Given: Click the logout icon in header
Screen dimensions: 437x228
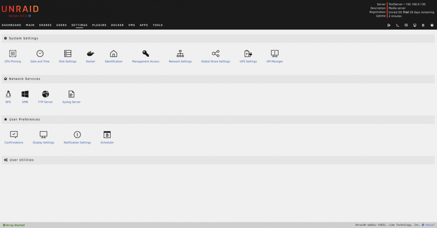Looking at the screenshot, I should tap(389, 25).
